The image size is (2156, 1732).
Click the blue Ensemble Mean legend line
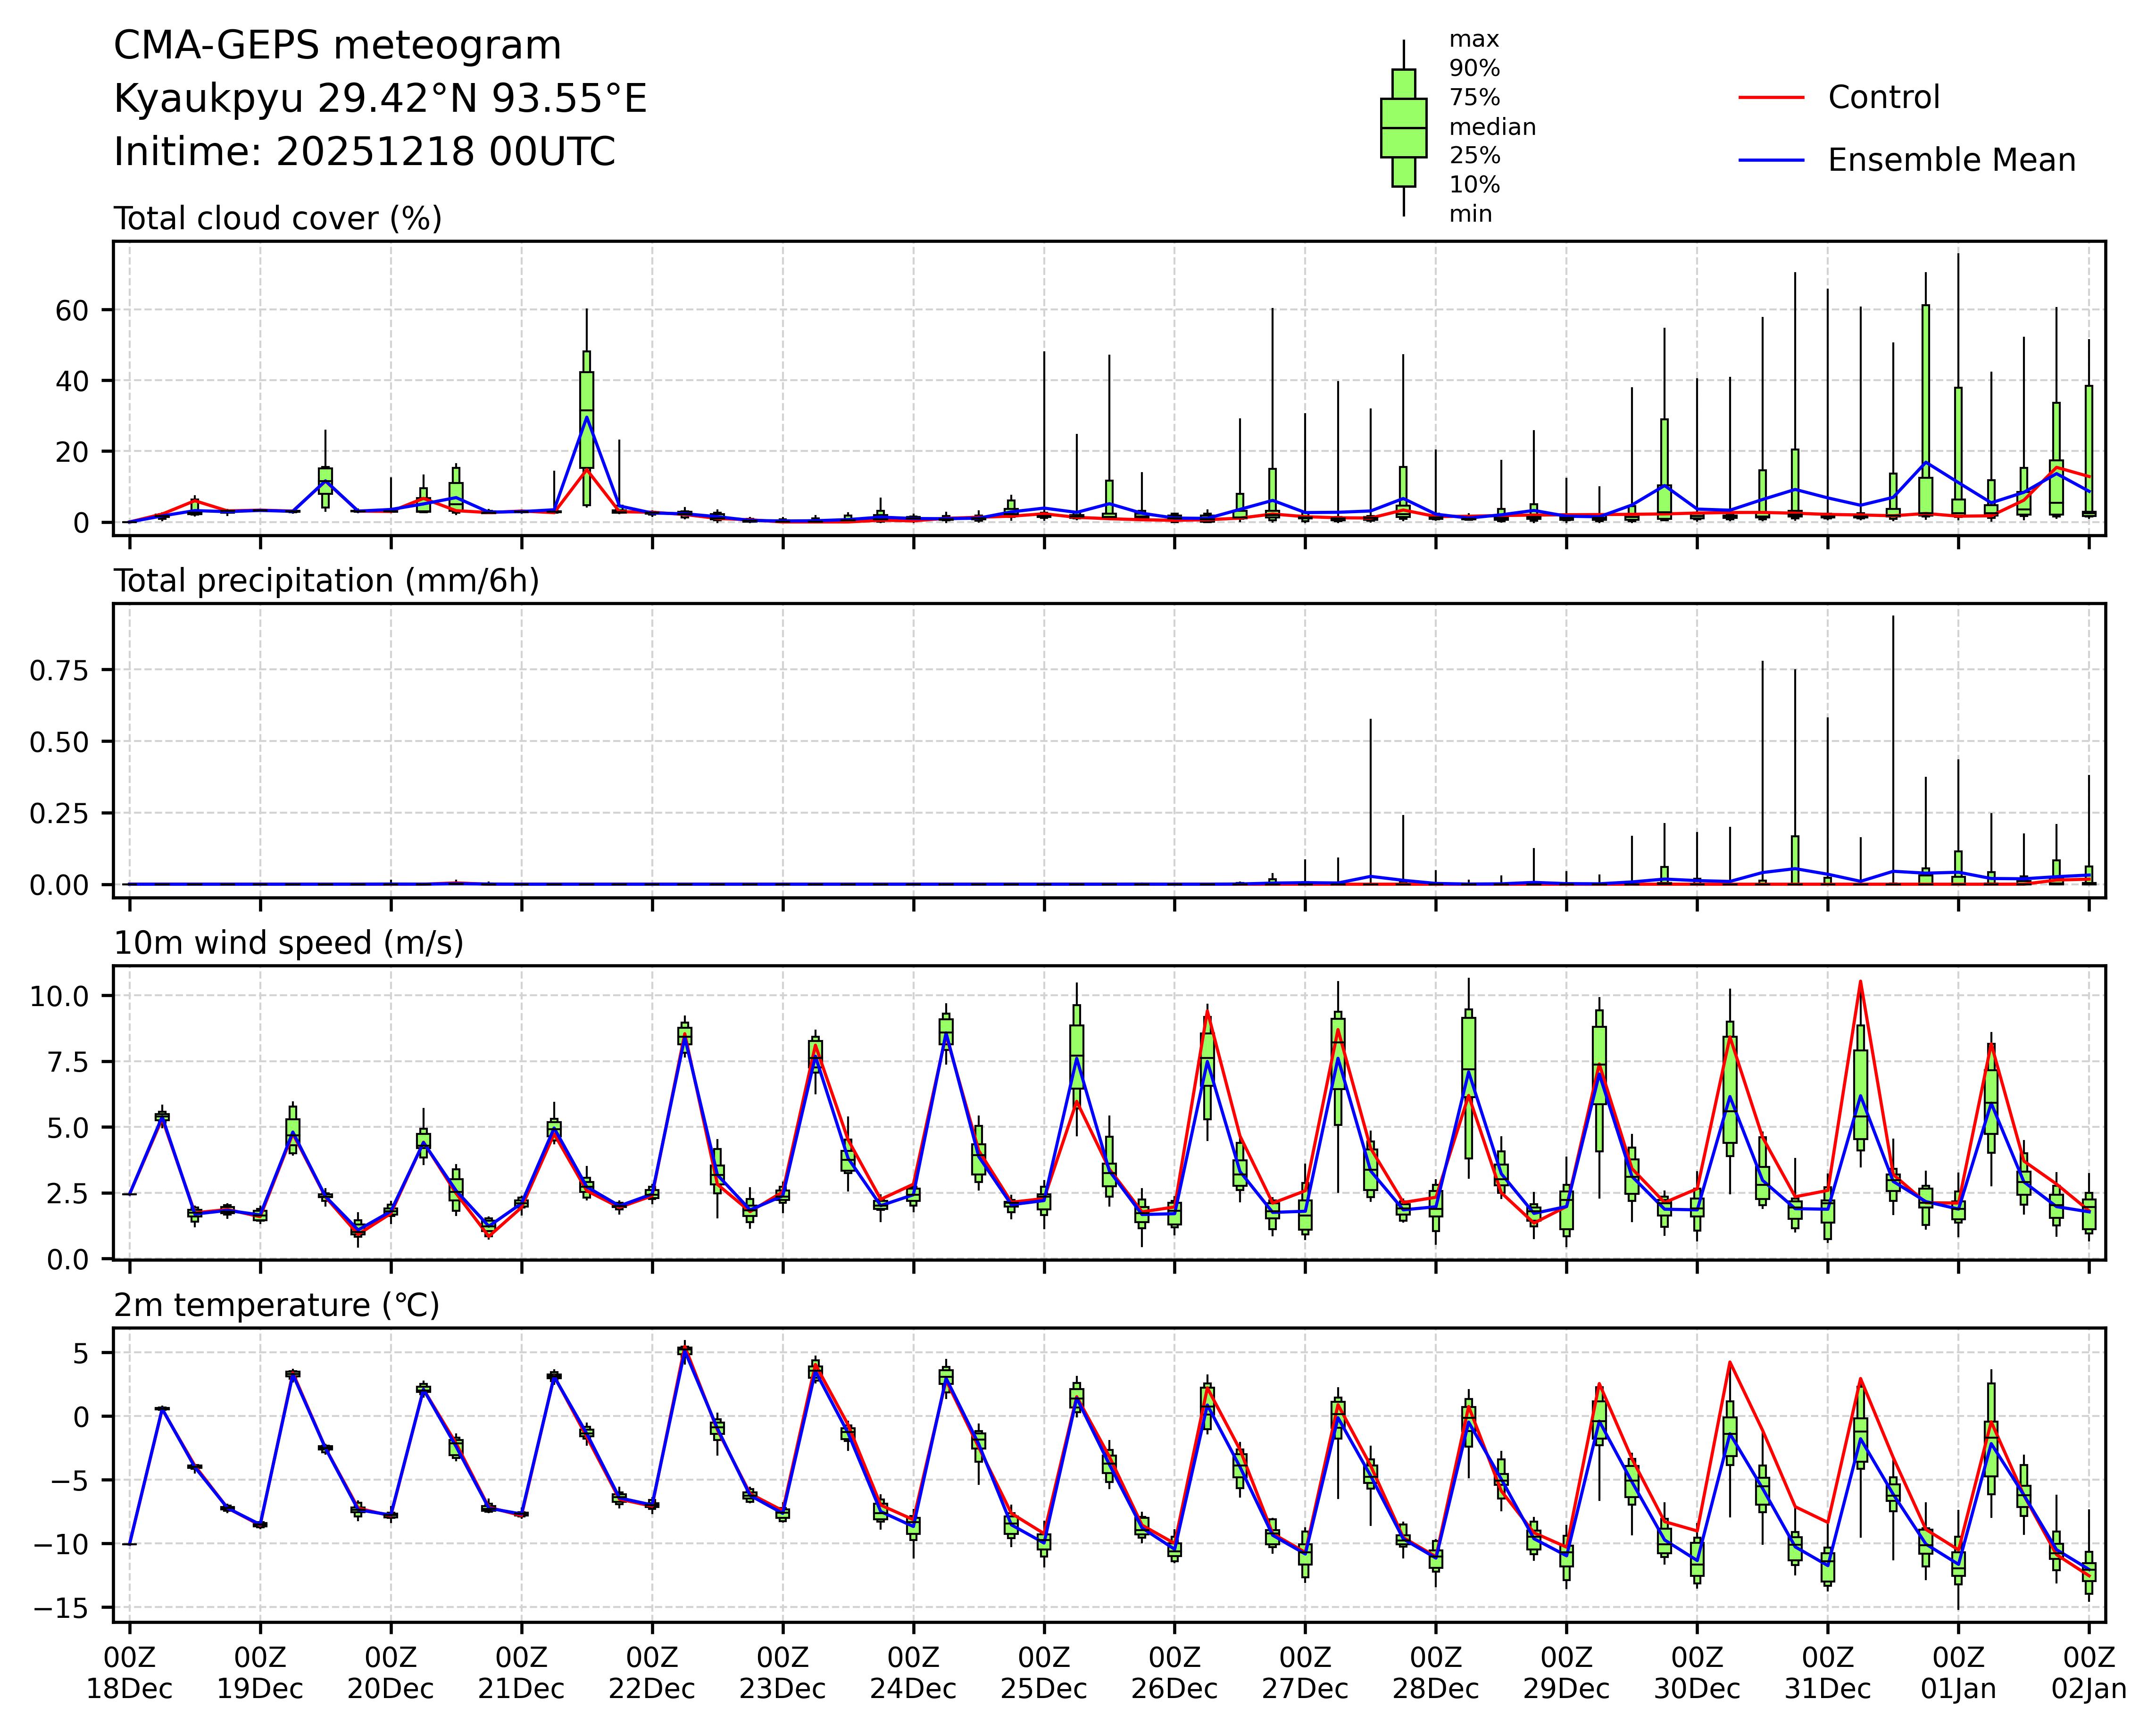pyautogui.click(x=1771, y=161)
